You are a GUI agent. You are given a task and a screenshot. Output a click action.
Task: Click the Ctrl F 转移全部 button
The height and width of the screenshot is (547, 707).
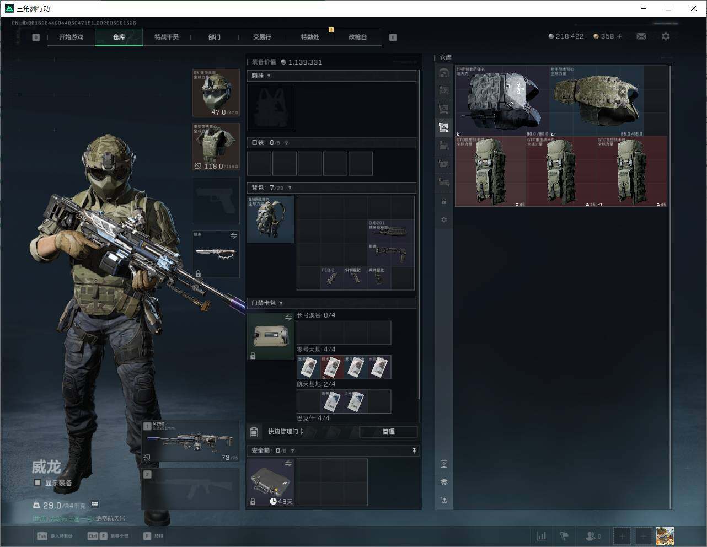coord(108,536)
